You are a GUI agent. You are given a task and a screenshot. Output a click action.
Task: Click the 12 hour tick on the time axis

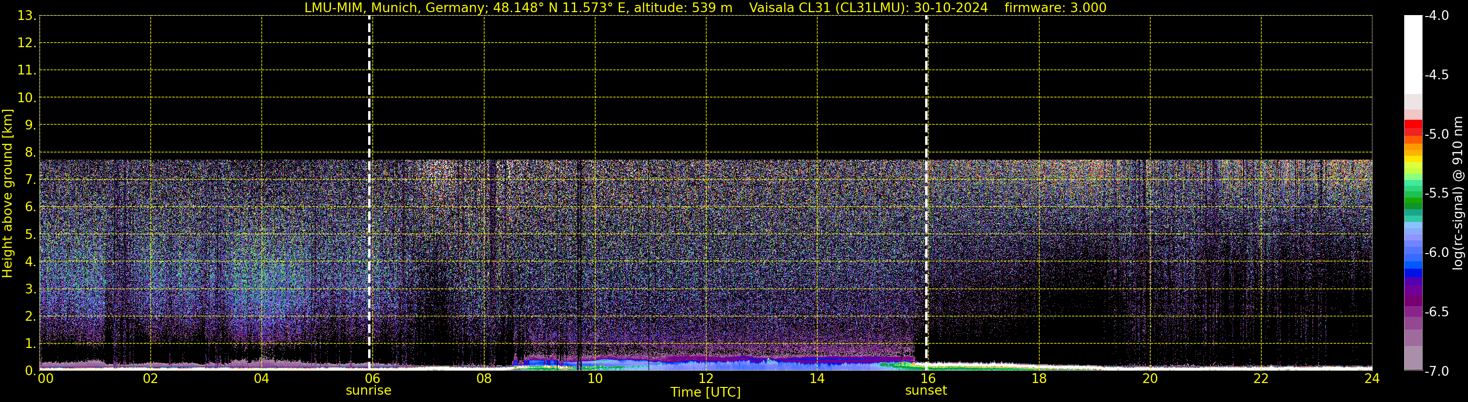(706, 379)
